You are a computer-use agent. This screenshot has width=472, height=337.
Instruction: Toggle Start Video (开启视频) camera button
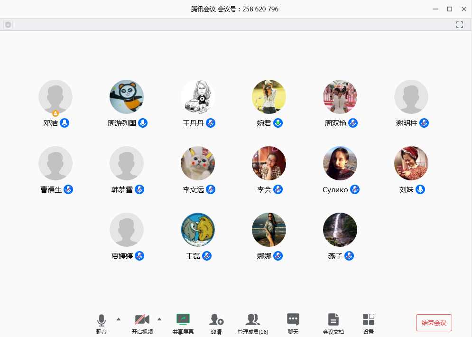[142, 319]
